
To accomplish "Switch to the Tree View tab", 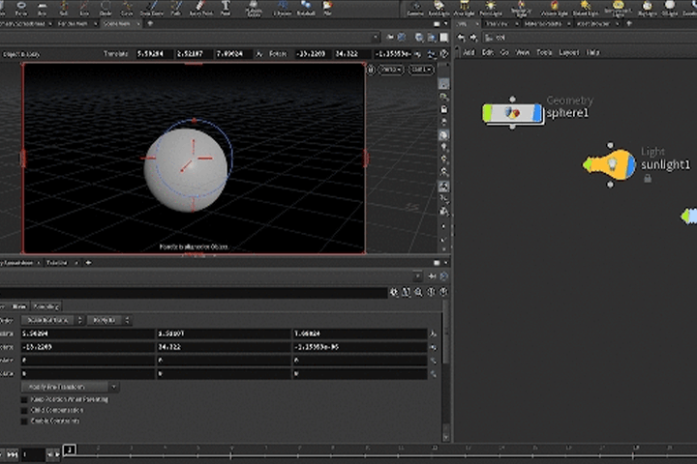I will click(497, 24).
